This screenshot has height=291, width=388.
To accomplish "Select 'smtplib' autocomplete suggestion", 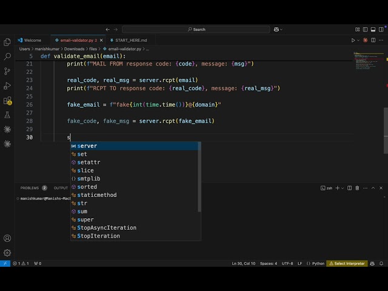I will point(135,179).
